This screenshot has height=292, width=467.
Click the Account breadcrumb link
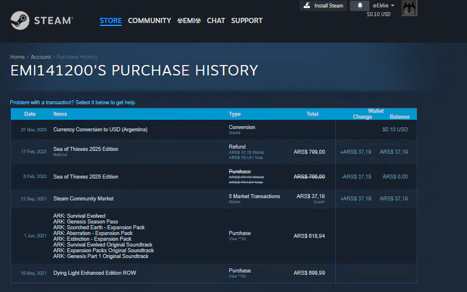40,57
